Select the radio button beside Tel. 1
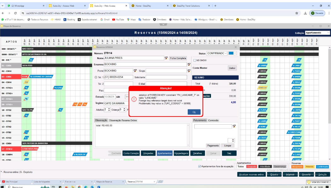Viewport: 331px width, 188px height. [96, 77]
